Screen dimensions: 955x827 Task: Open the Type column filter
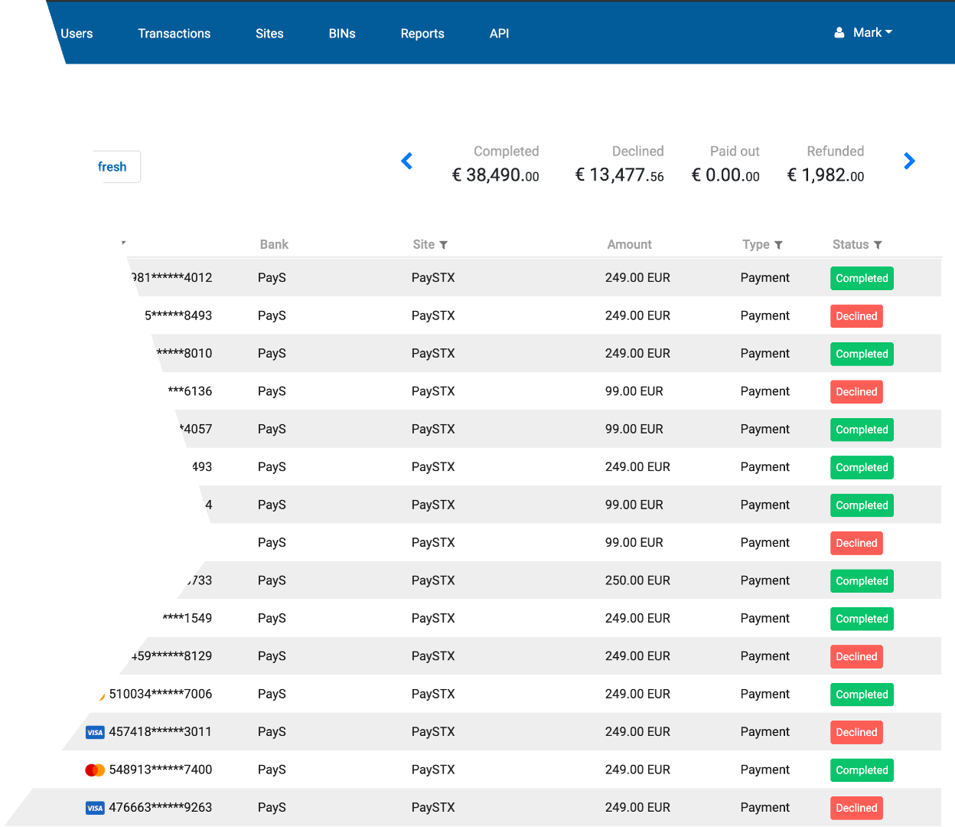[778, 245]
